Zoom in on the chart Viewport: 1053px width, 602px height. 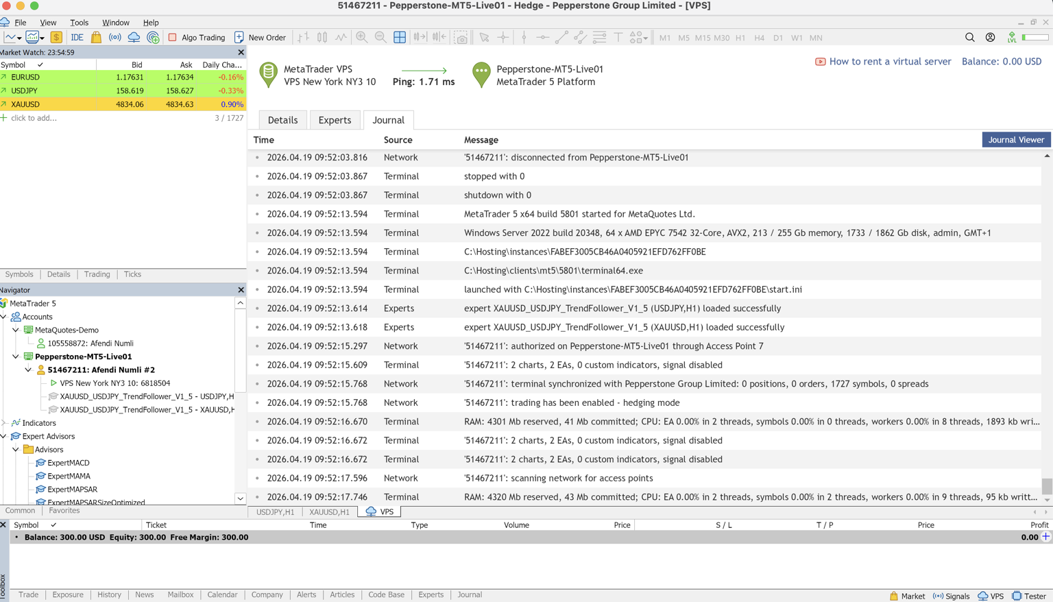pos(361,38)
